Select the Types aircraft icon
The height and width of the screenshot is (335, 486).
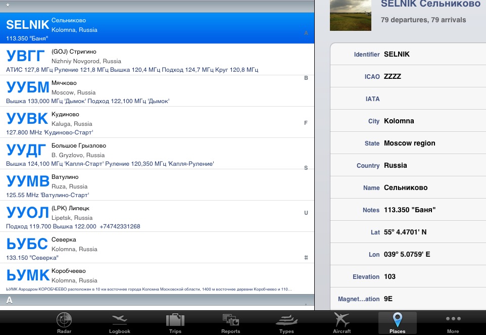tap(286, 320)
